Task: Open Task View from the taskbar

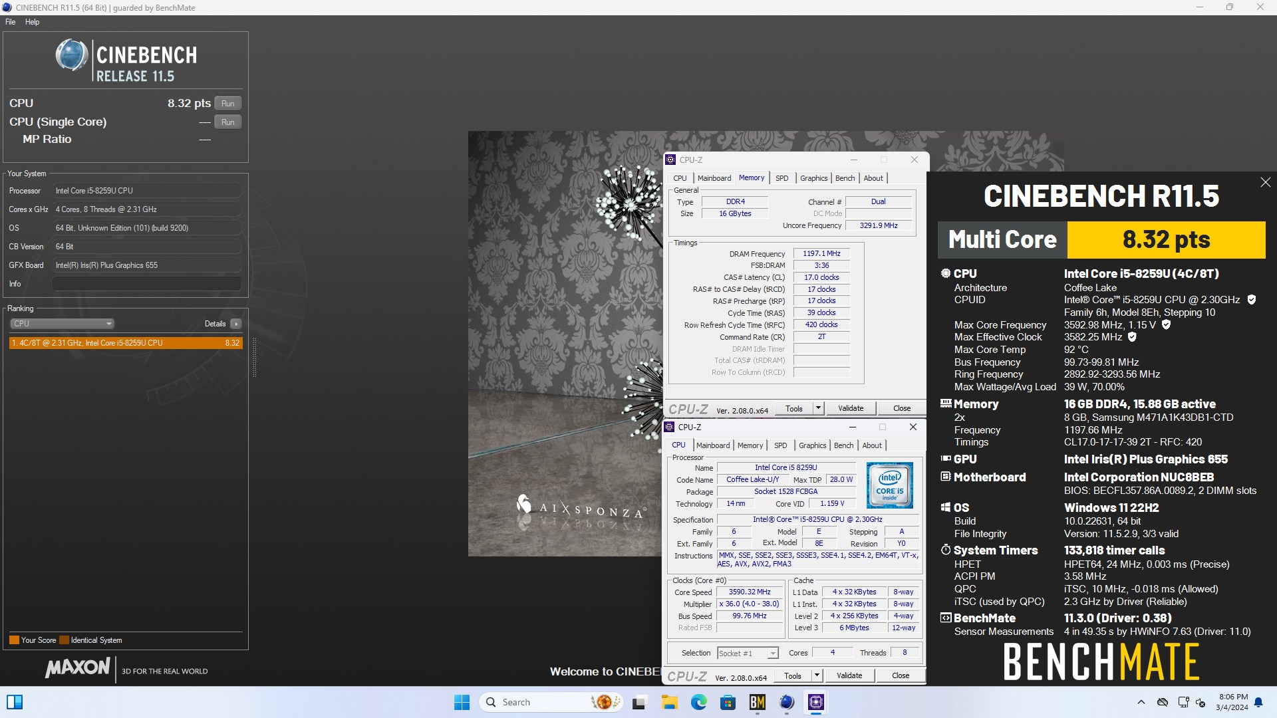Action: point(639,702)
